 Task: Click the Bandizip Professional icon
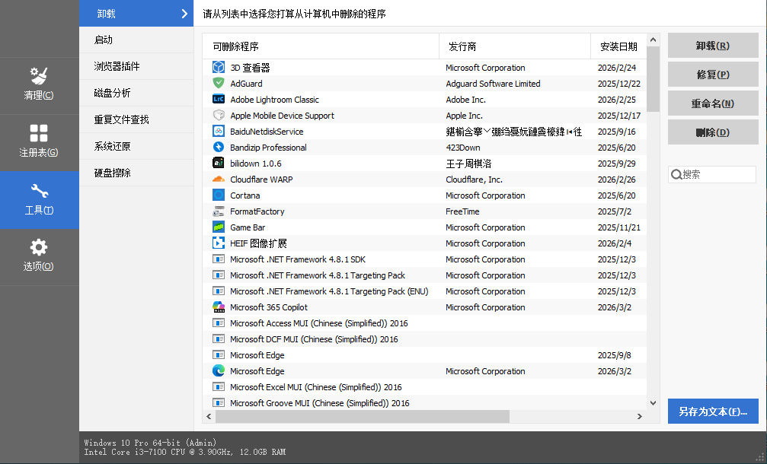[x=219, y=148]
